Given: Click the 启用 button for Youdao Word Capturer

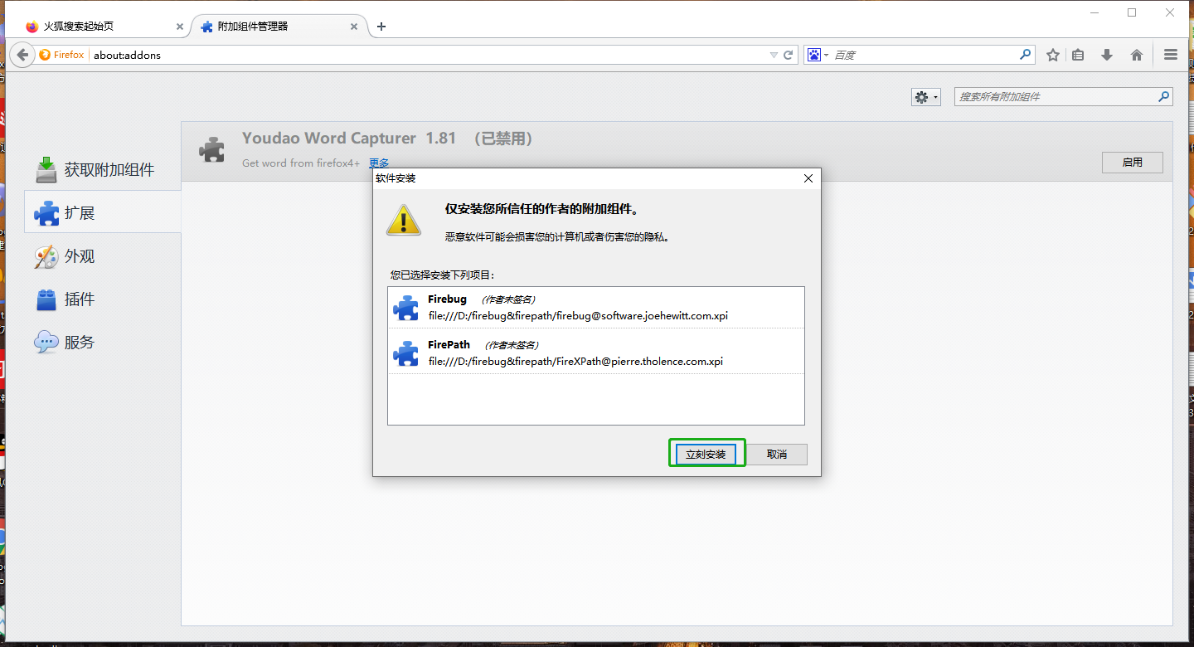Looking at the screenshot, I should (1132, 163).
